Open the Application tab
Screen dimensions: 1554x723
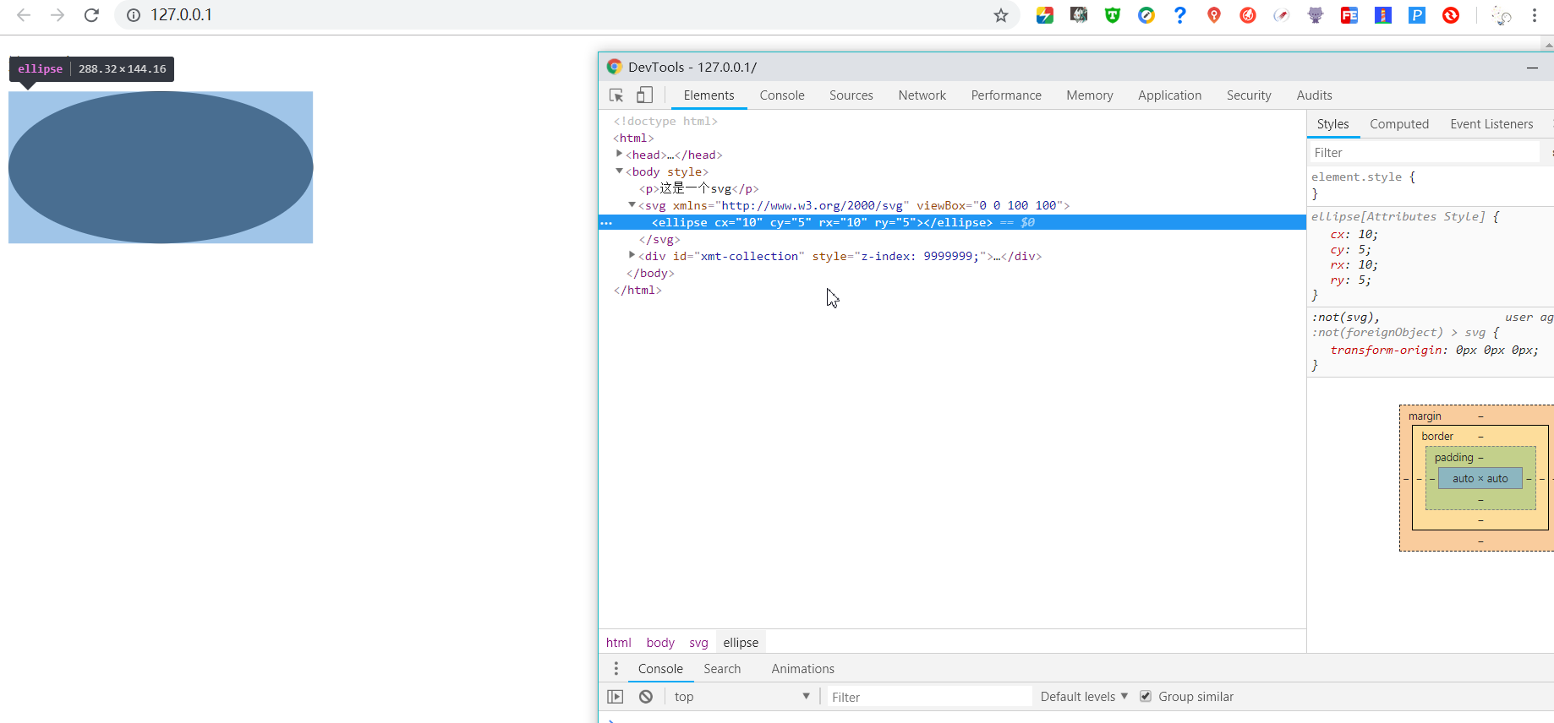click(x=1170, y=95)
